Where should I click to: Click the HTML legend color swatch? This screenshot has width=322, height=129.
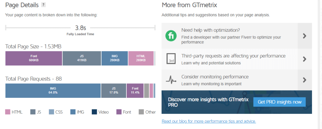click(8, 112)
